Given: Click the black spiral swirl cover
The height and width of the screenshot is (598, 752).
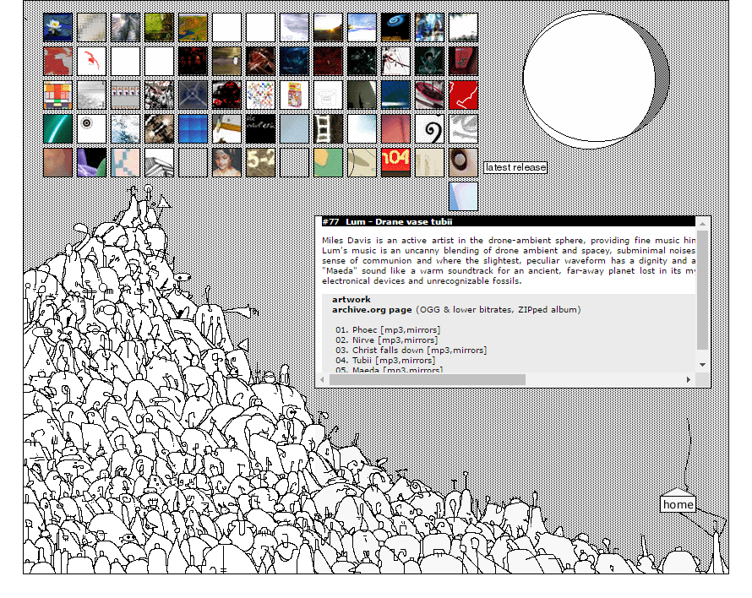Looking at the screenshot, I should tap(429, 128).
